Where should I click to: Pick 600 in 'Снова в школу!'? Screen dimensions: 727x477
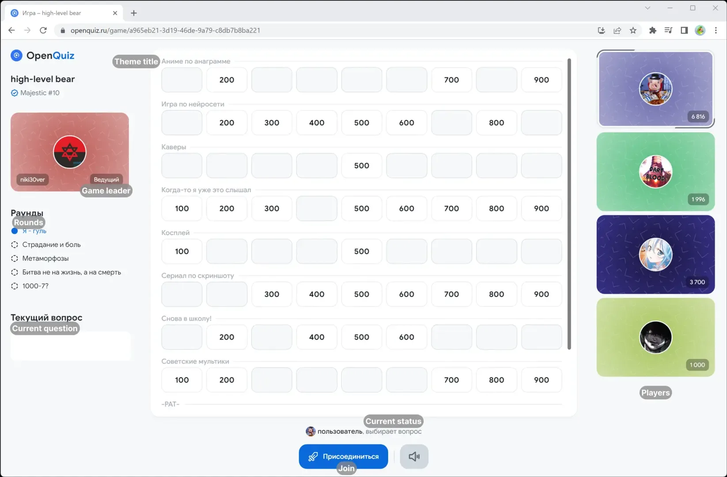click(406, 337)
